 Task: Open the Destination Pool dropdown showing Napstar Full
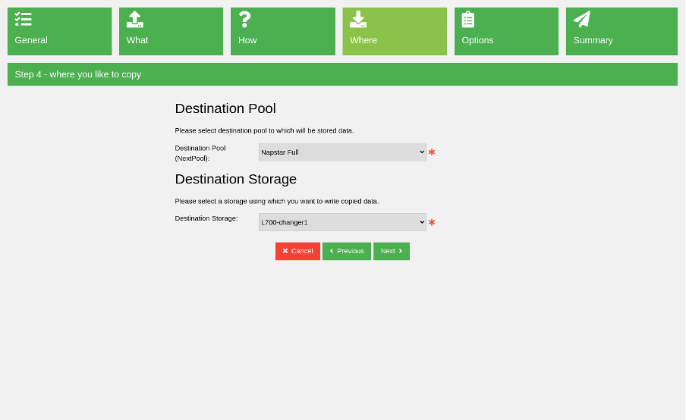342,152
